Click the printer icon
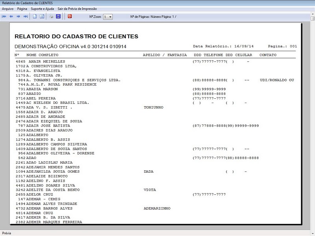Viewport: 315px width, 236px height. tap(51, 16)
